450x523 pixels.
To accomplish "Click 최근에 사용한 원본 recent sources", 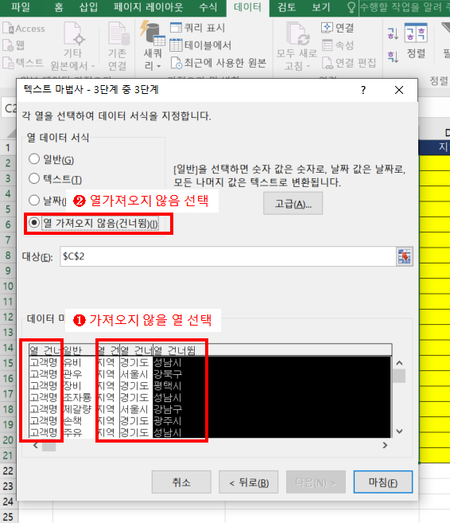I will pos(219,63).
